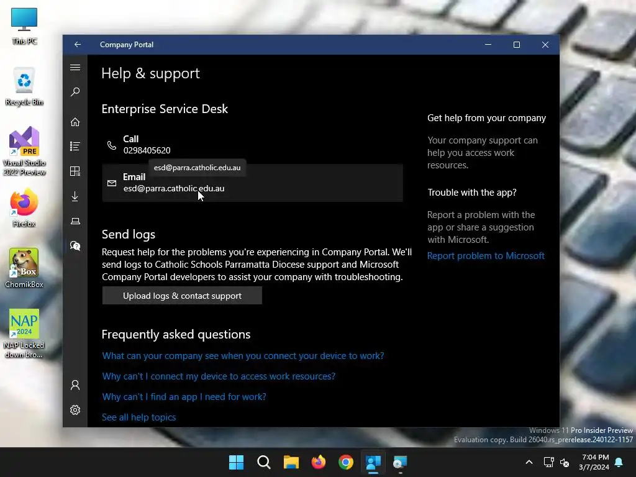The height and width of the screenshot is (477, 636).
Task: Open See all help topics
Action: click(139, 417)
